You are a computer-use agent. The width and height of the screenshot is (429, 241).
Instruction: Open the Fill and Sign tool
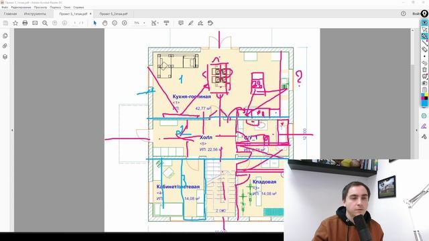pyautogui.click(x=200, y=23)
